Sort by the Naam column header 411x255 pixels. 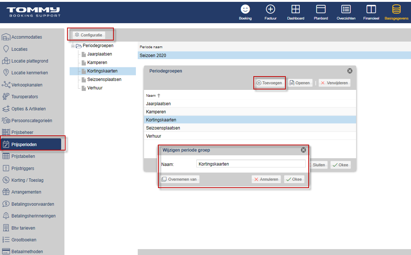click(x=151, y=96)
